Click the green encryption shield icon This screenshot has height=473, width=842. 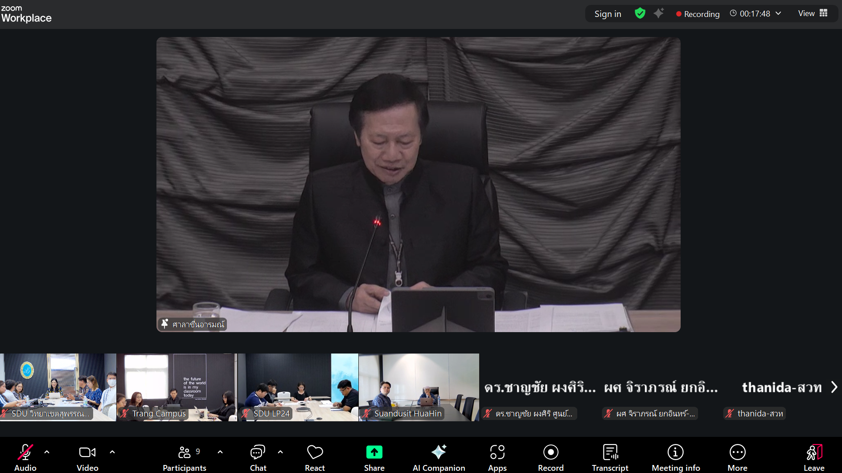(x=640, y=13)
